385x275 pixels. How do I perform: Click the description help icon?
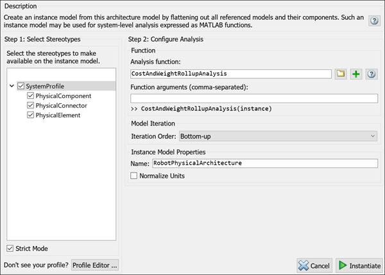pos(374,21)
